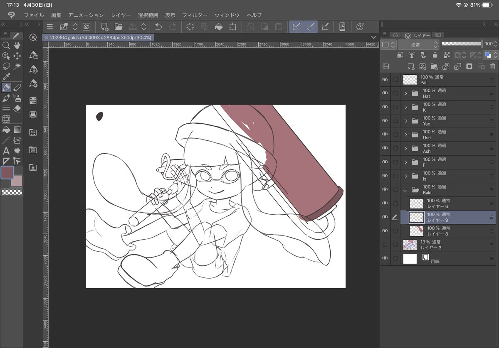Screen dimensions: 499x348
Task: Select the Brush tool
Action: (x=6, y=98)
